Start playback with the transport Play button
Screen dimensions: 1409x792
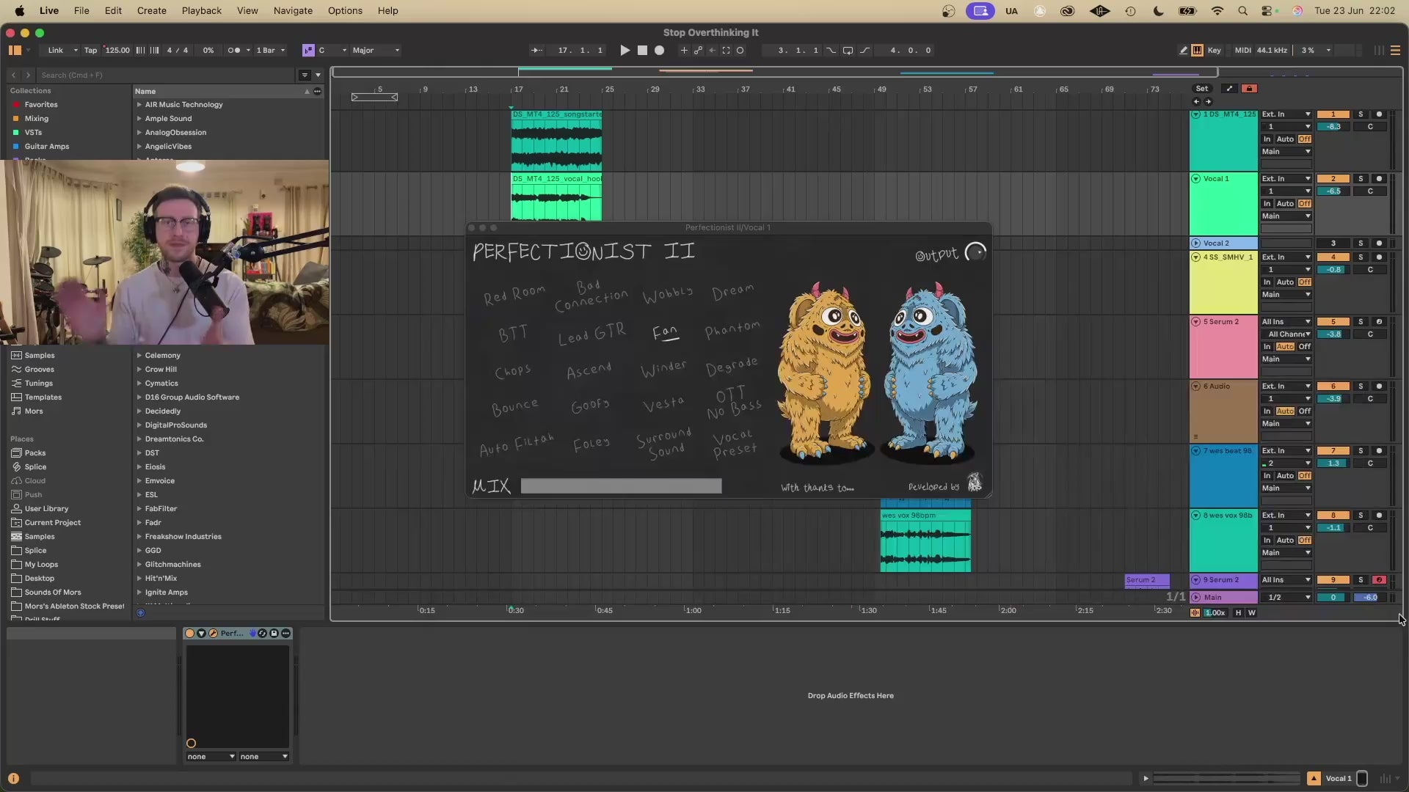[x=625, y=51]
